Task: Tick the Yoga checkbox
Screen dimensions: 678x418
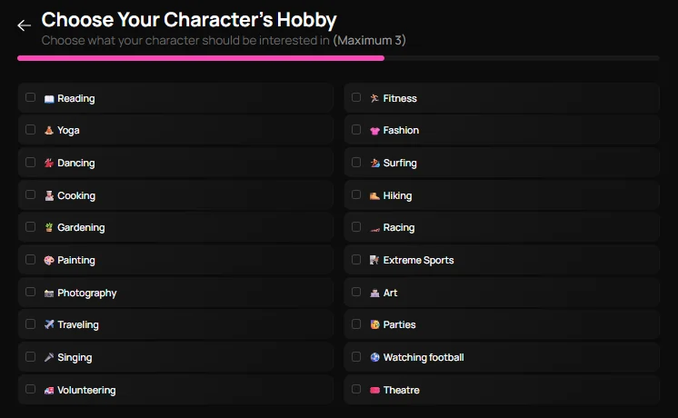Action: (31, 130)
